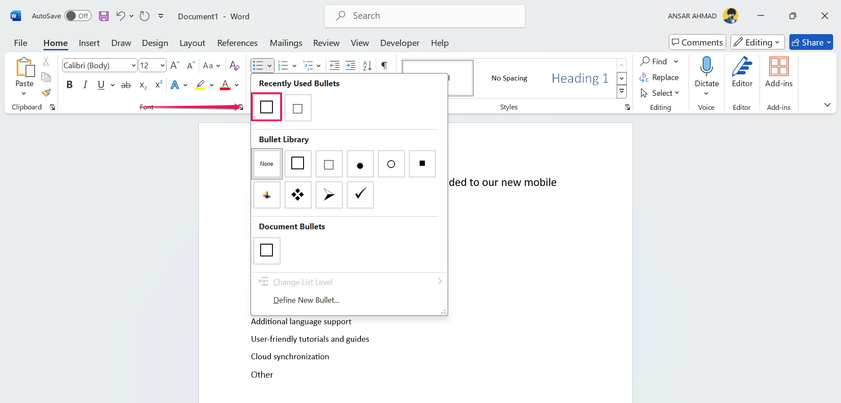
Task: Open the Editor pane
Action: [x=742, y=72]
